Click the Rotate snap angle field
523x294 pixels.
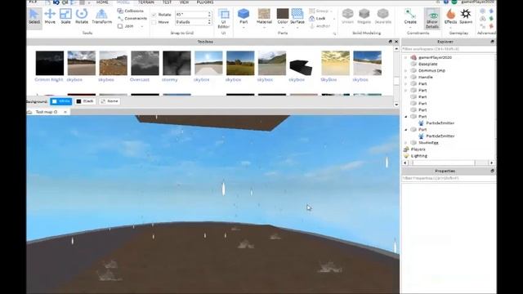[191, 15]
